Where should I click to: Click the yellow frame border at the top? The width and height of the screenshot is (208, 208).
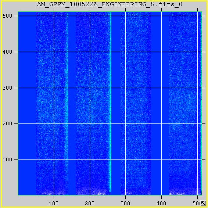(x=104, y=1)
